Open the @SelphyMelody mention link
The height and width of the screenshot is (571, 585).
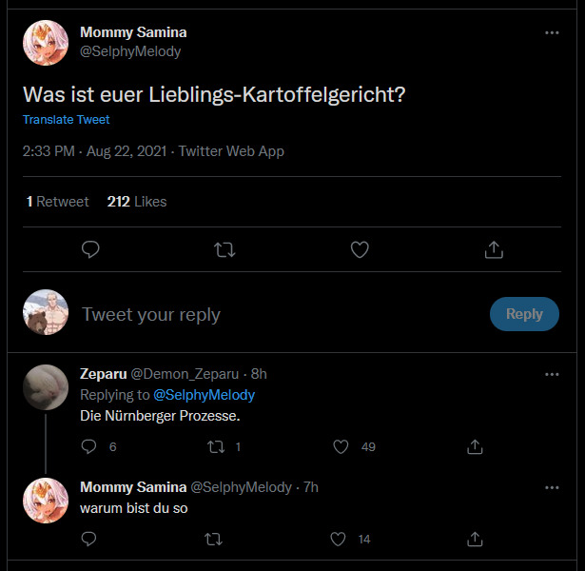point(204,395)
